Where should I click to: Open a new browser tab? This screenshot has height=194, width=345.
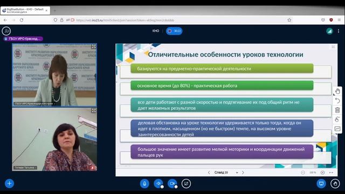point(55,11)
